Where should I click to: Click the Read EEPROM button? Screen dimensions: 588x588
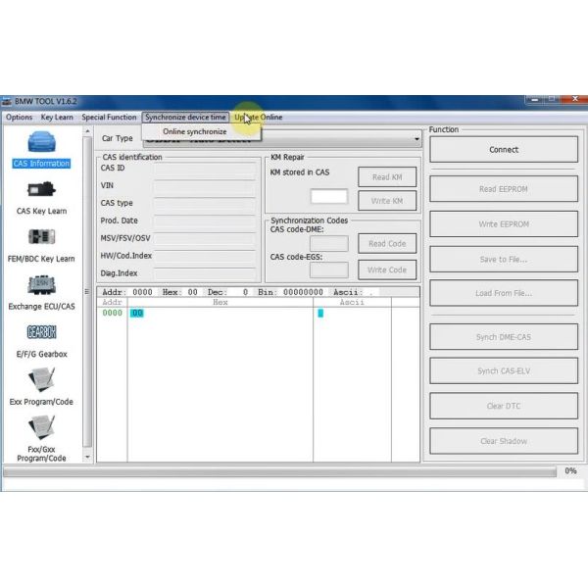[504, 189]
